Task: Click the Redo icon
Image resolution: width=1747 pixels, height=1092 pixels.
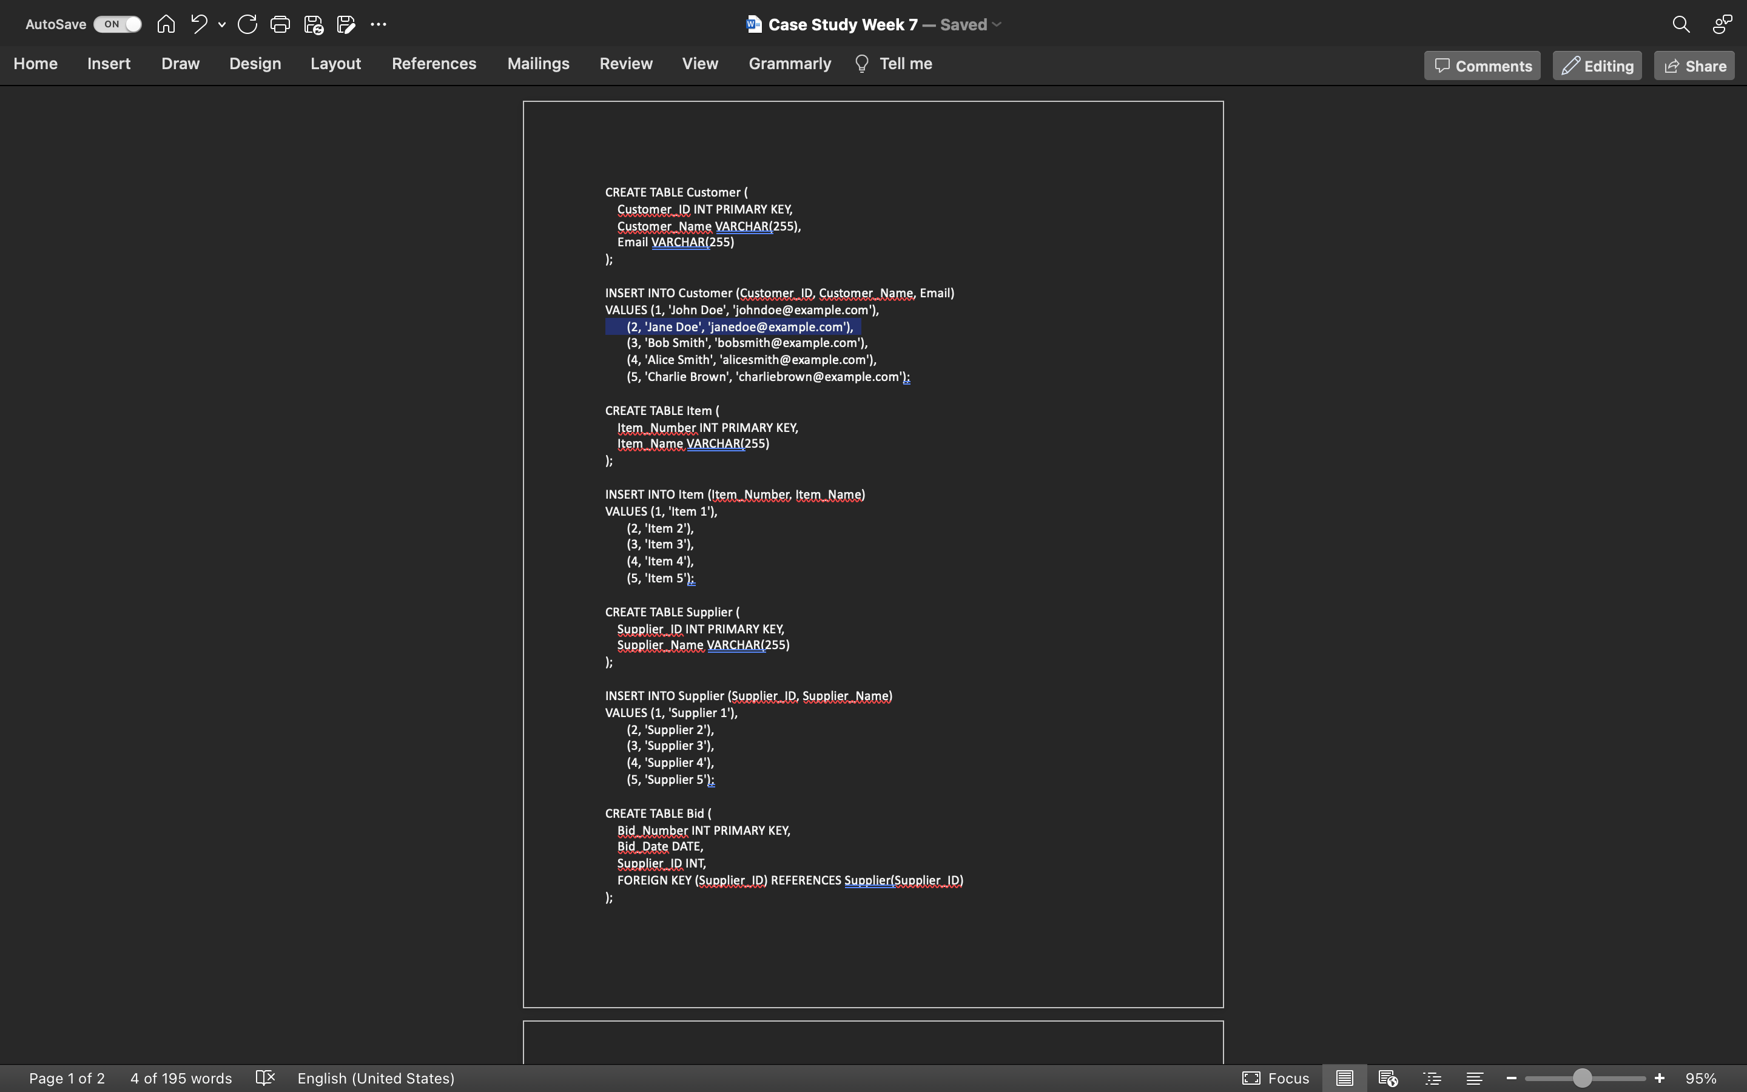Action: pos(247,24)
